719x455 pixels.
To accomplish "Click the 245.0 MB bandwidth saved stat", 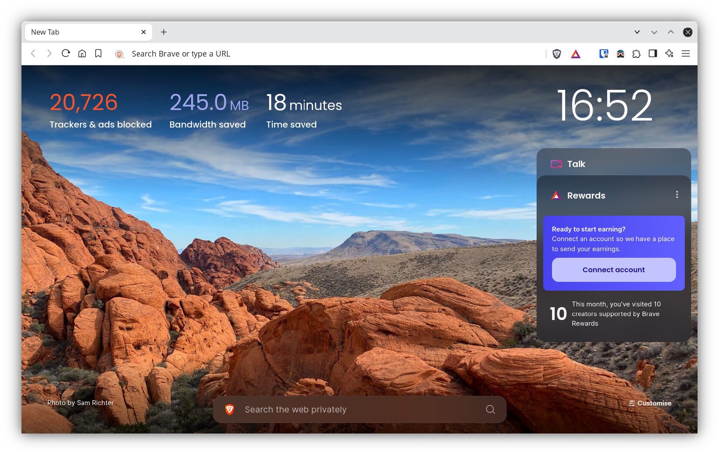I will point(209,110).
